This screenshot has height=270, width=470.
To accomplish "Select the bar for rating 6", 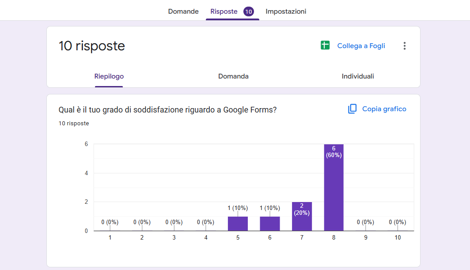I will click(270, 223).
